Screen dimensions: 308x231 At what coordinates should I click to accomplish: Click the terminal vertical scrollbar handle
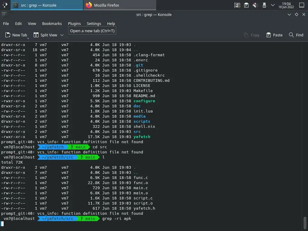(305, 222)
